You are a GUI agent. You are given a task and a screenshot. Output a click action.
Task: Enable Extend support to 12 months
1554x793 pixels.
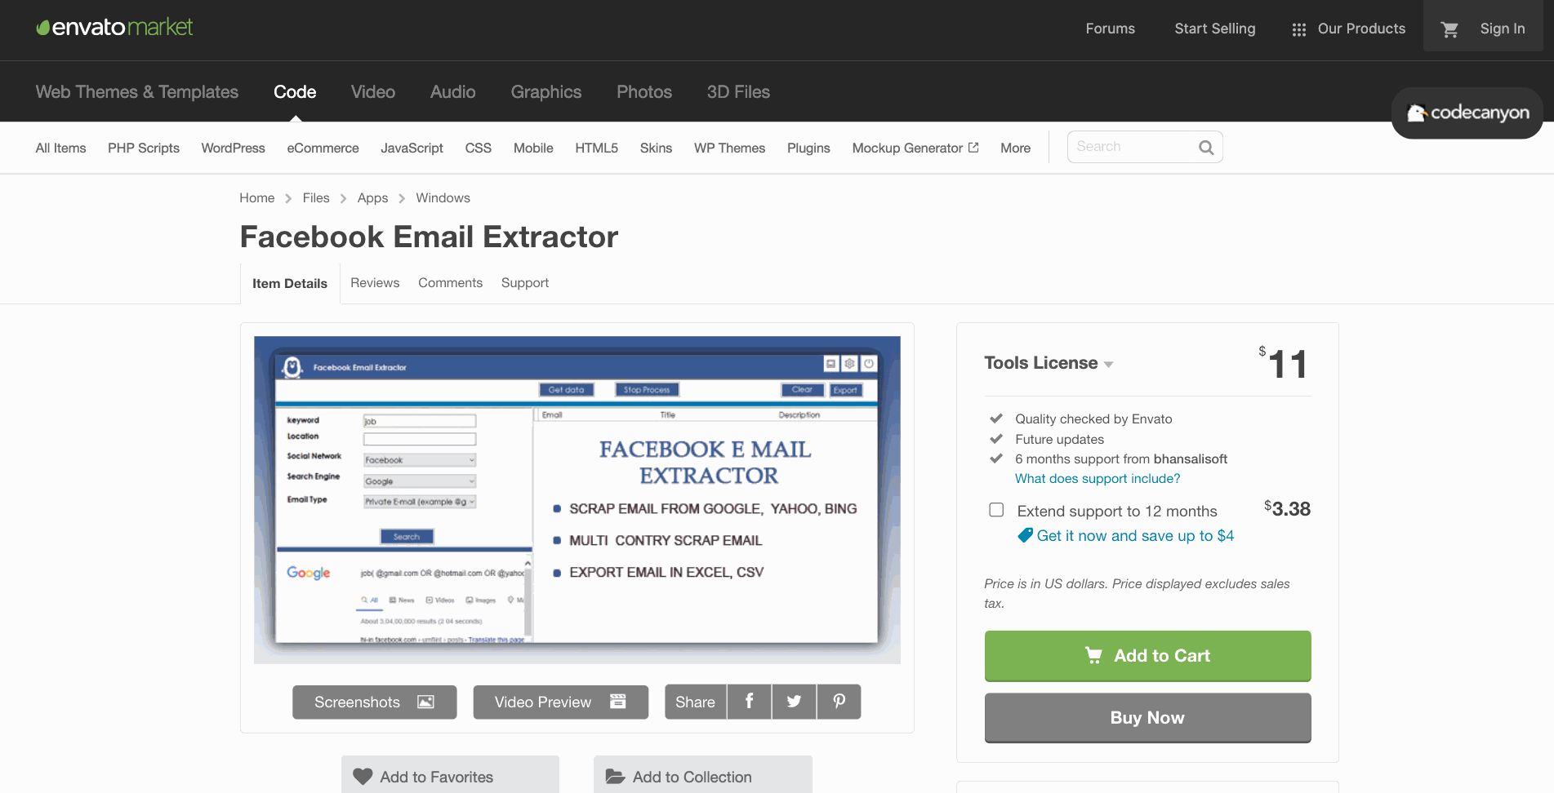tap(996, 509)
